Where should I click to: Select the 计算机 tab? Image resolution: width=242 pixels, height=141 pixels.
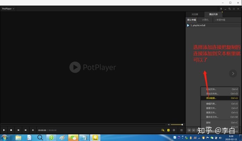point(205,20)
